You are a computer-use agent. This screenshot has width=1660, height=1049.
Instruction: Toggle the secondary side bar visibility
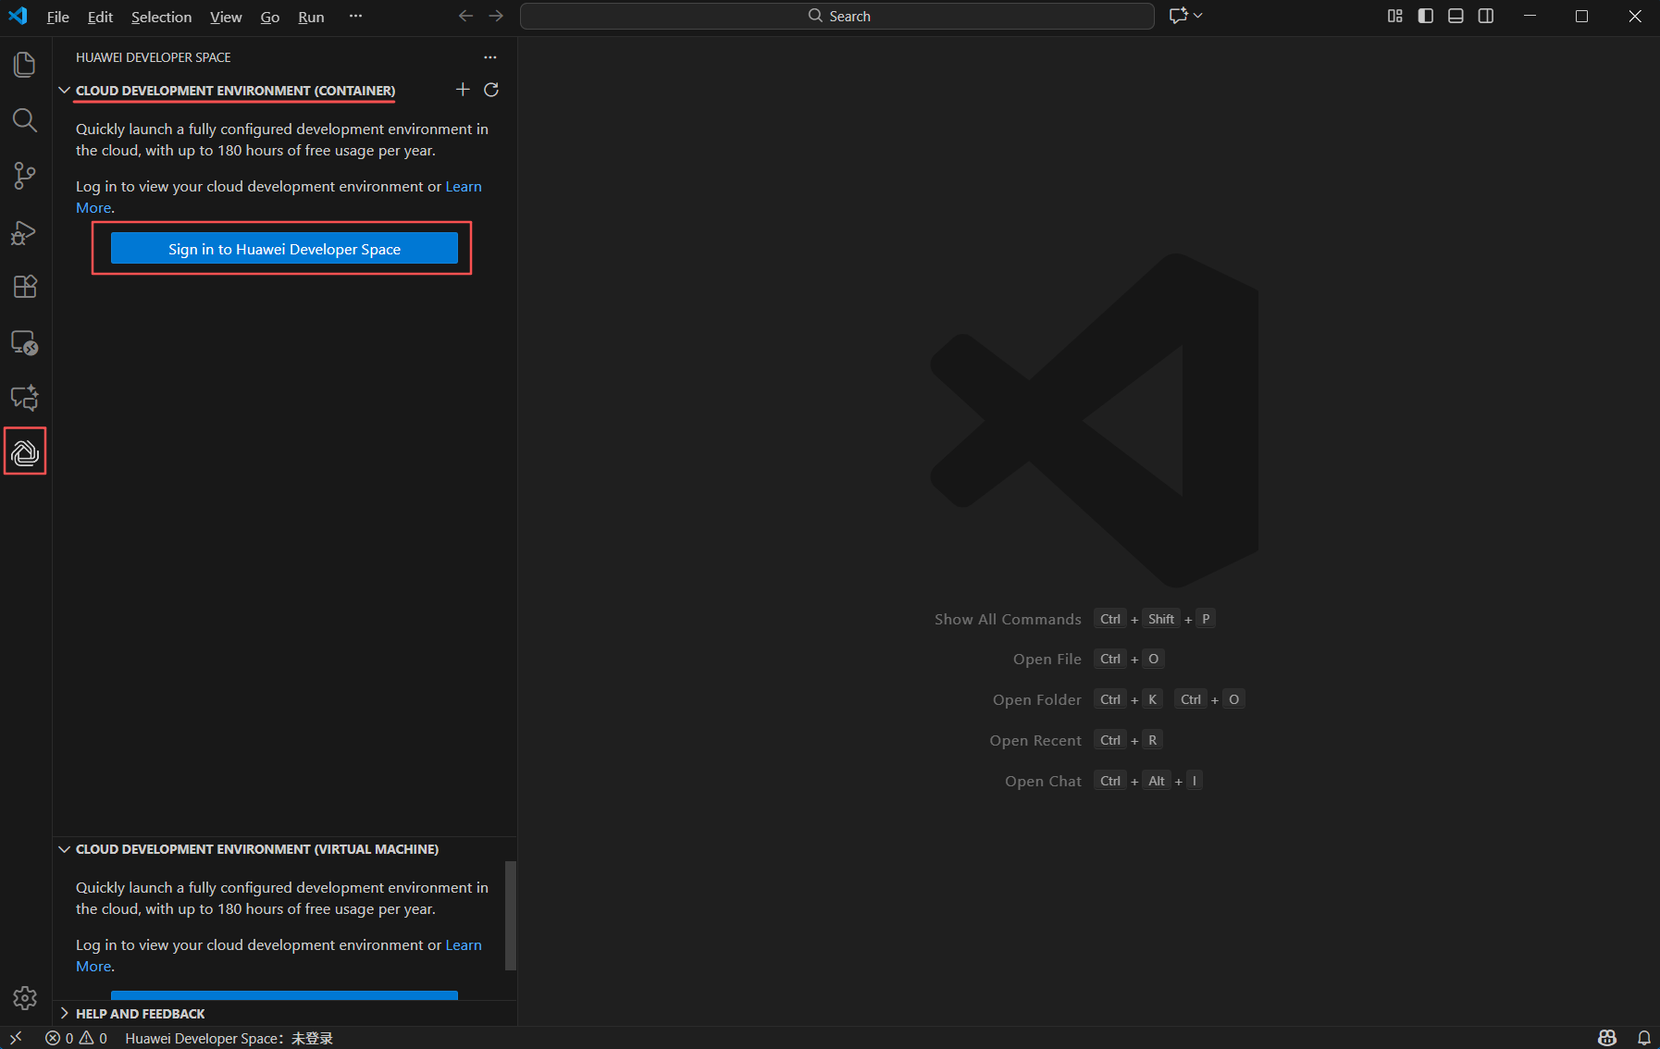pos(1486,16)
